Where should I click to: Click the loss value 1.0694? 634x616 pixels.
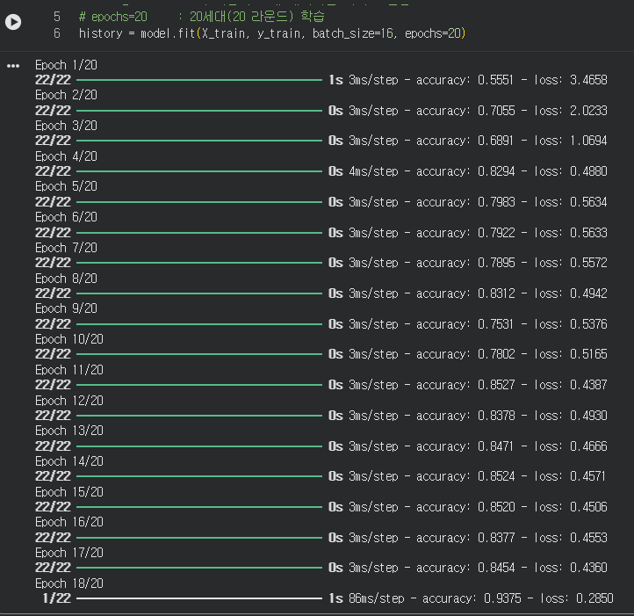588,141
